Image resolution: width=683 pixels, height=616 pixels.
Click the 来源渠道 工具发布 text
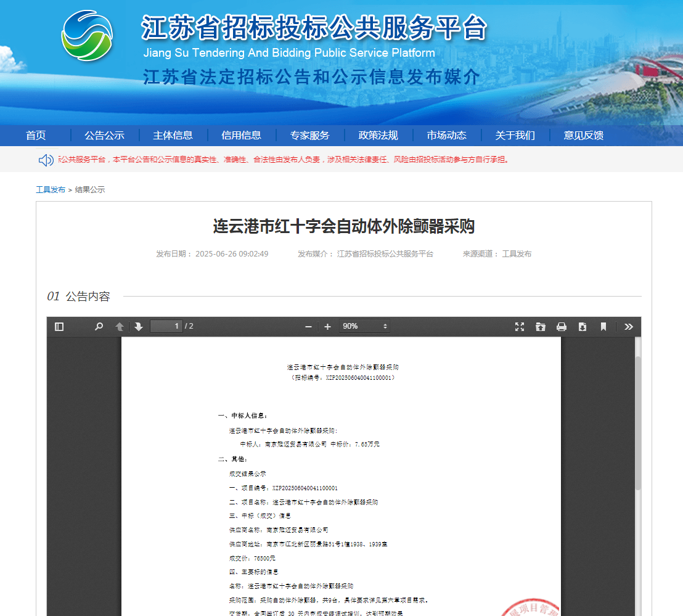497,254
